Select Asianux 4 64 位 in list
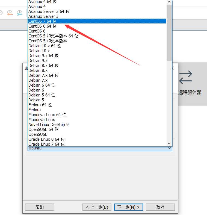 pos(97,2)
